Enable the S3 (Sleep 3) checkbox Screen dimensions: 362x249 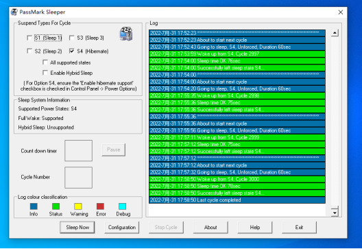tap(72, 38)
